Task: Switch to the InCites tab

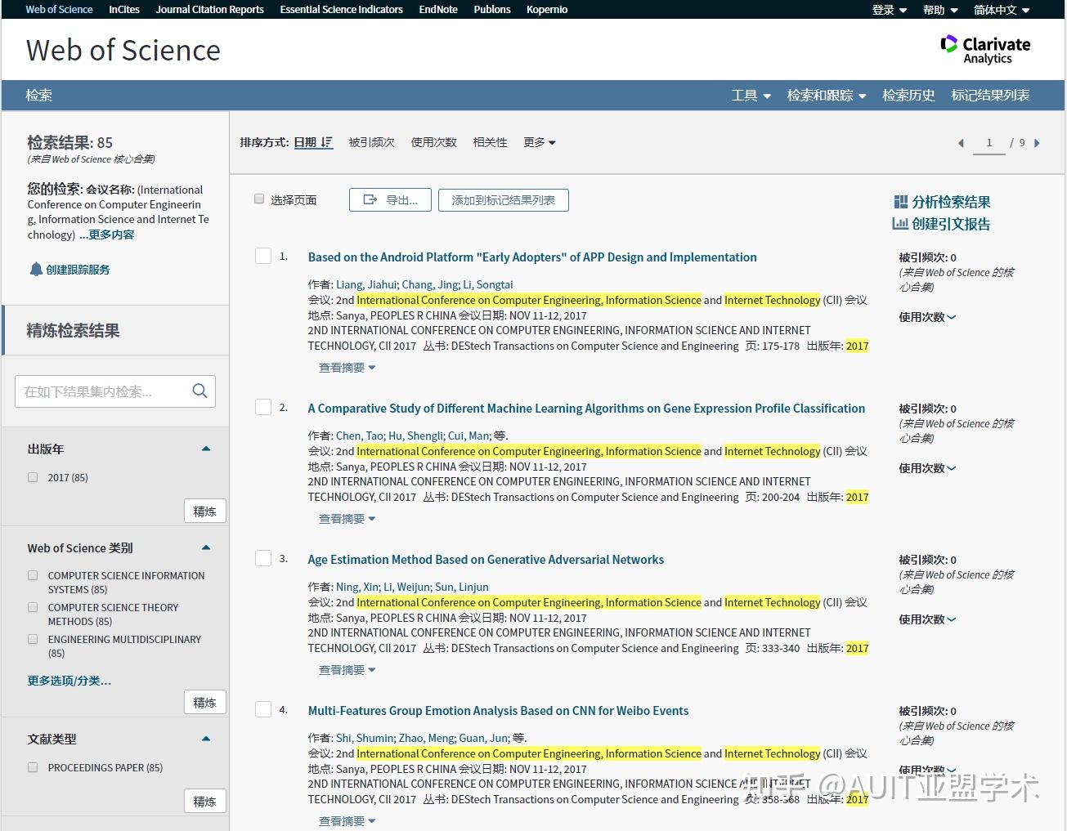Action: tap(123, 9)
